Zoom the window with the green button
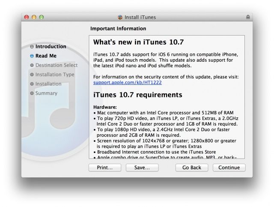 tap(42, 17)
